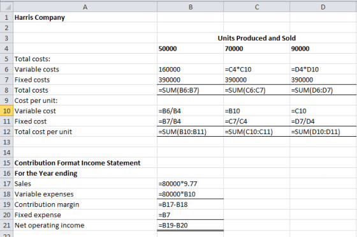This screenshot has width=357, height=237.
Task: Click the Harris Company title cell
Action: pos(85,17)
